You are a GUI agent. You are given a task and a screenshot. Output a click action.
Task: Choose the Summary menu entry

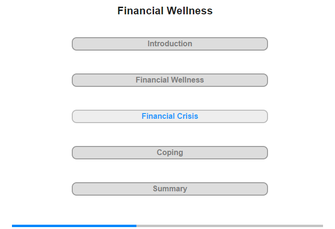point(169,189)
